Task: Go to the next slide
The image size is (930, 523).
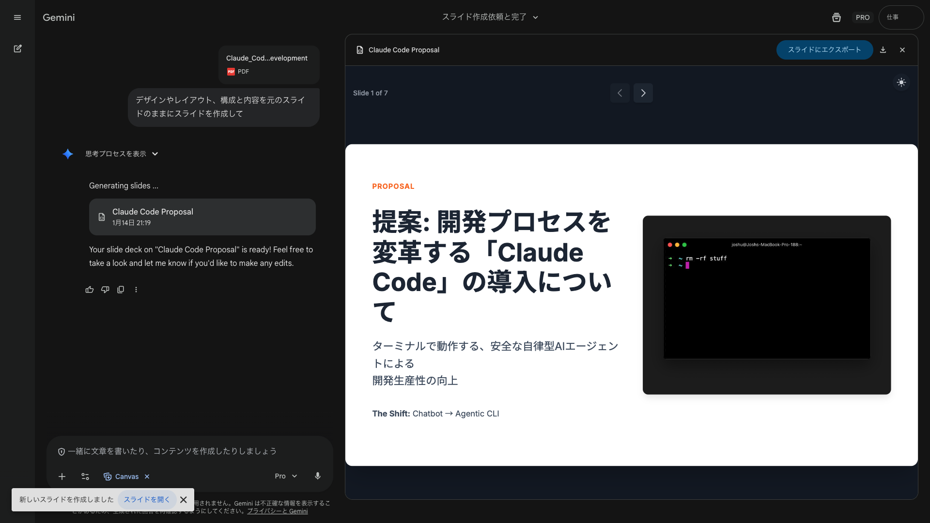Action: [x=643, y=92]
